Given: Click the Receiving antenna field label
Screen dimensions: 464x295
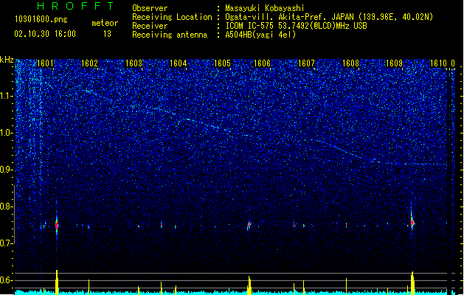Looking at the screenshot, I should pyautogui.click(x=170, y=35).
